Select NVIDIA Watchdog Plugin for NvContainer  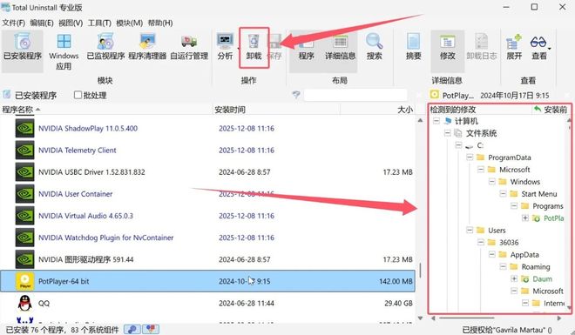[207, 238]
